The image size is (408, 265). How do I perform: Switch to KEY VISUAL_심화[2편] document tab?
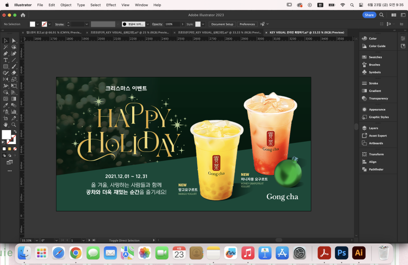coord(130,33)
